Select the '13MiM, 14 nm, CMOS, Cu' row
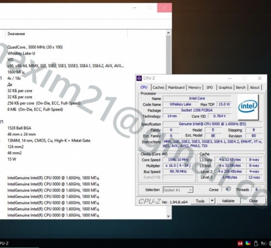This screenshot has width=271, height=248. click(49, 140)
